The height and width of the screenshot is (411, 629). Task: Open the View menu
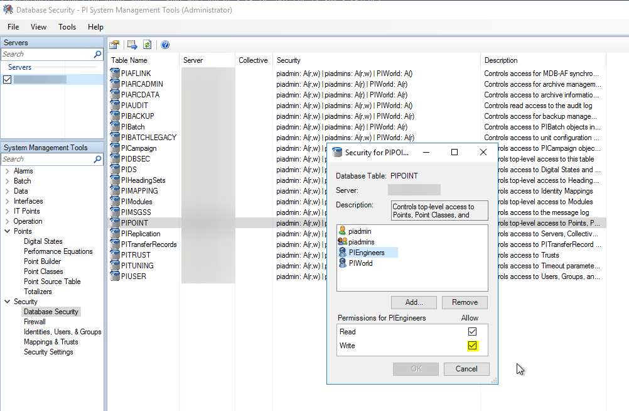[x=38, y=27]
